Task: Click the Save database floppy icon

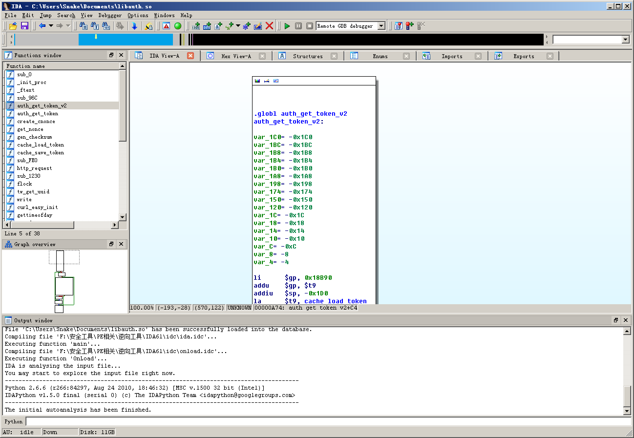Action: point(24,26)
